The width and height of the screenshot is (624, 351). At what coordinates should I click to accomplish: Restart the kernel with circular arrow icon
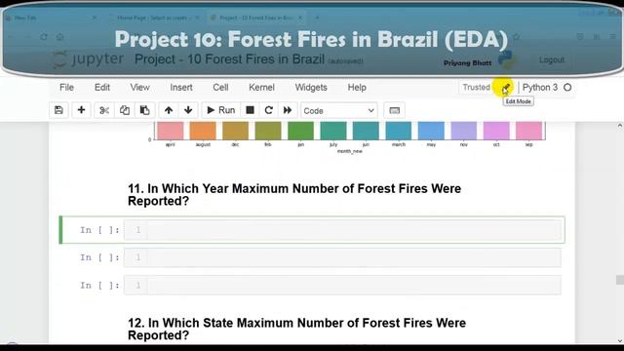click(269, 110)
